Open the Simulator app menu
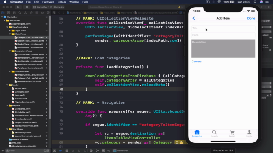 click(x=16, y=2)
